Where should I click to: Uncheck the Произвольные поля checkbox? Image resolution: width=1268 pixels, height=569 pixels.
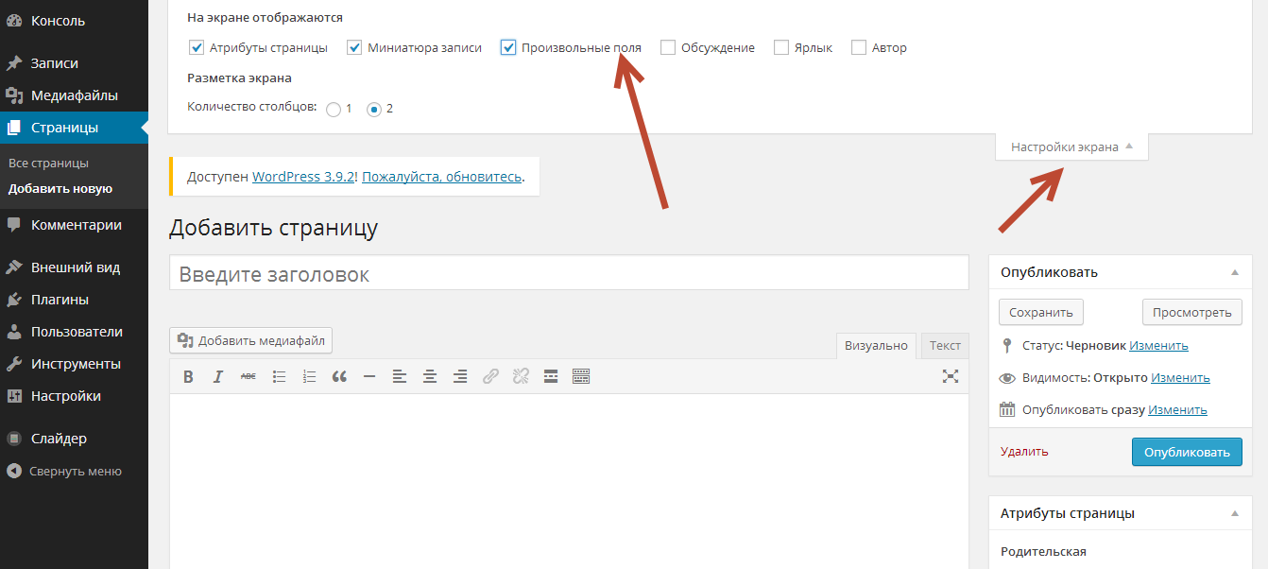click(x=508, y=47)
